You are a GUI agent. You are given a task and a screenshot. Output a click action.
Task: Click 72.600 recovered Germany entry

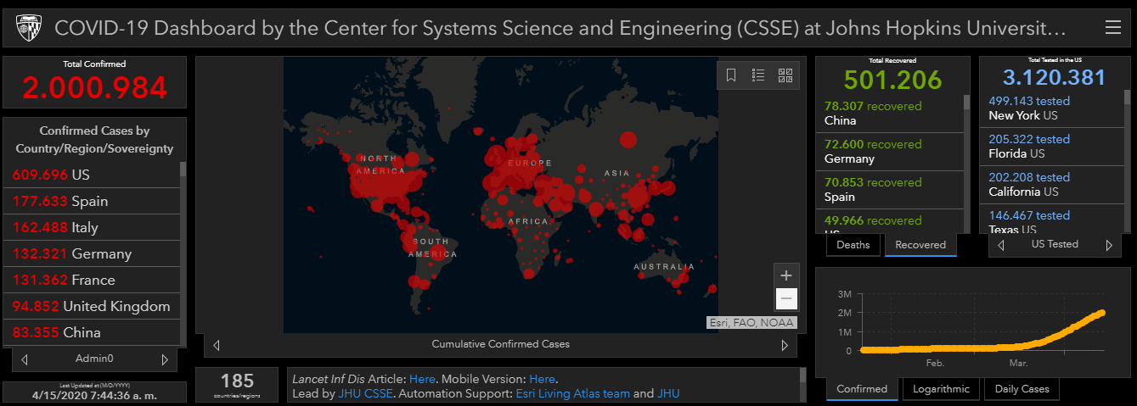[x=891, y=152]
